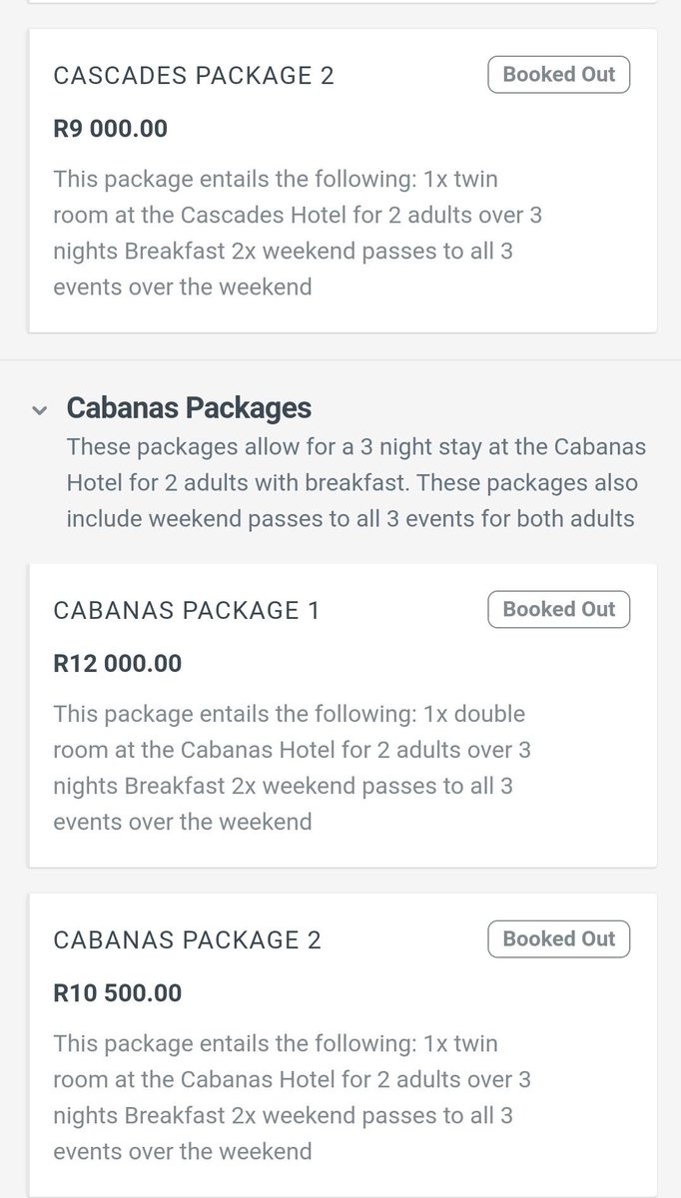681x1198 pixels.
Task: Select the CABANAS PACKAGE 2 title
Action: 188,940
